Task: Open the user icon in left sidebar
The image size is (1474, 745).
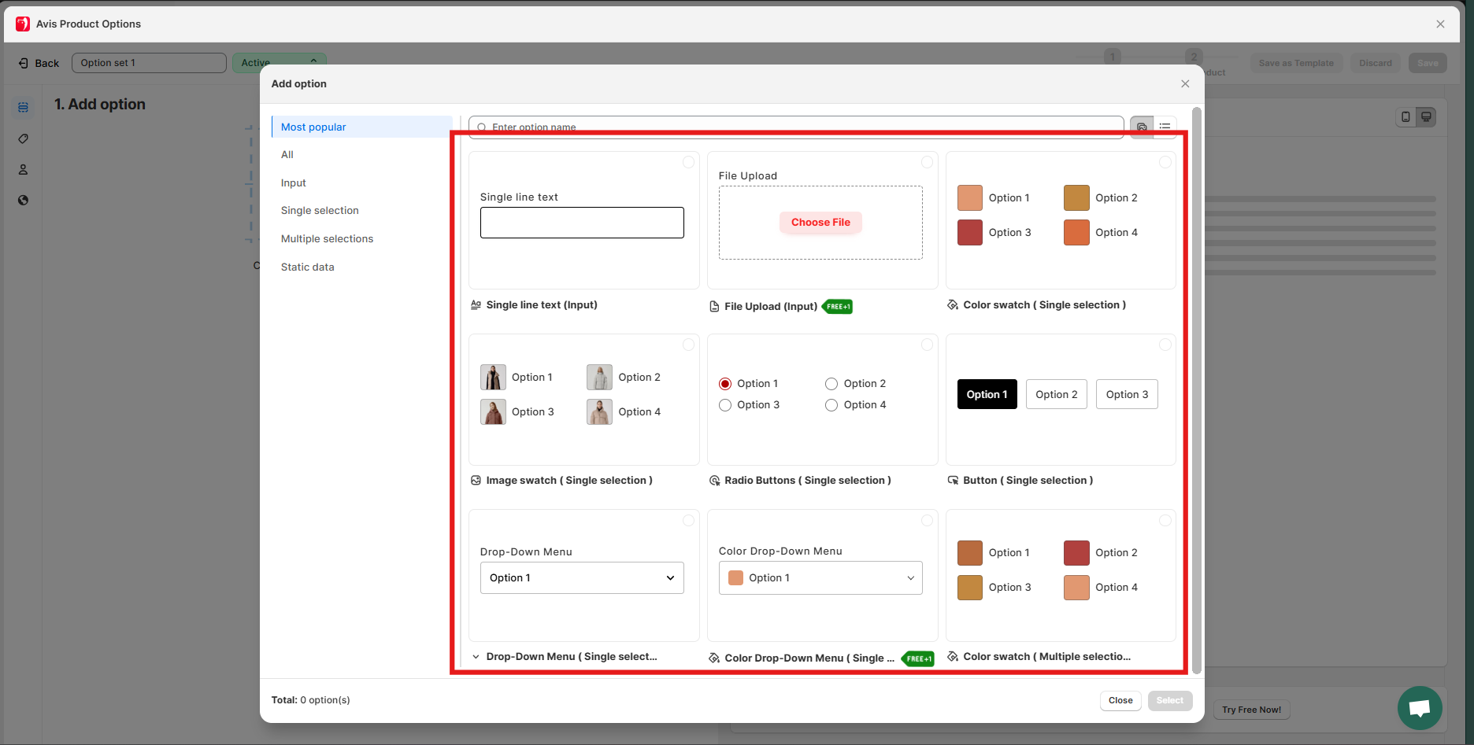Action: coord(24,169)
